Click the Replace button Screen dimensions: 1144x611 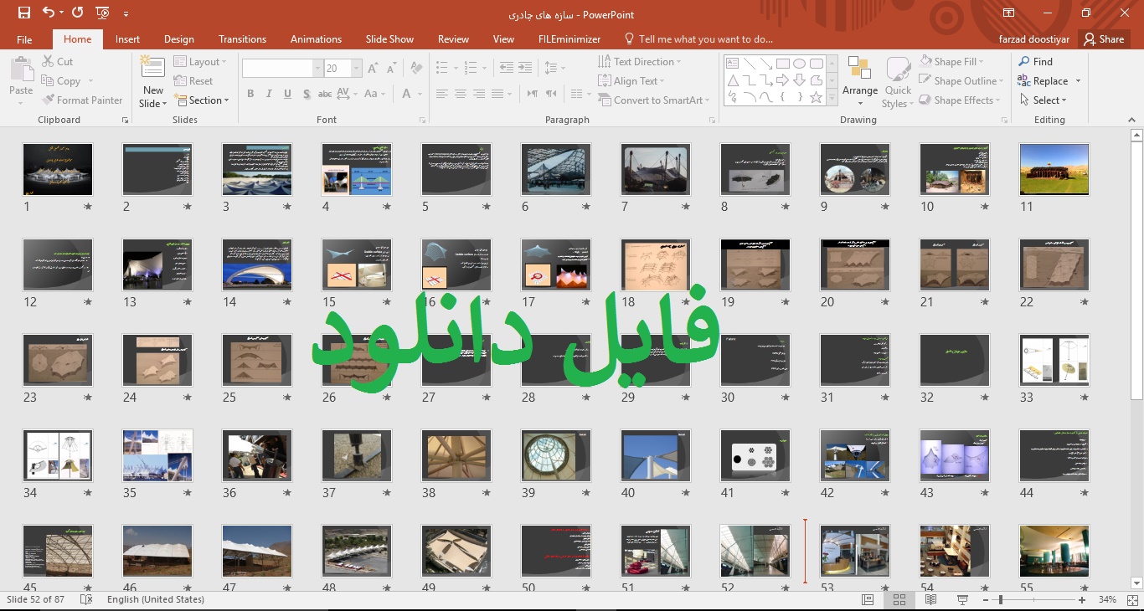1044,81
